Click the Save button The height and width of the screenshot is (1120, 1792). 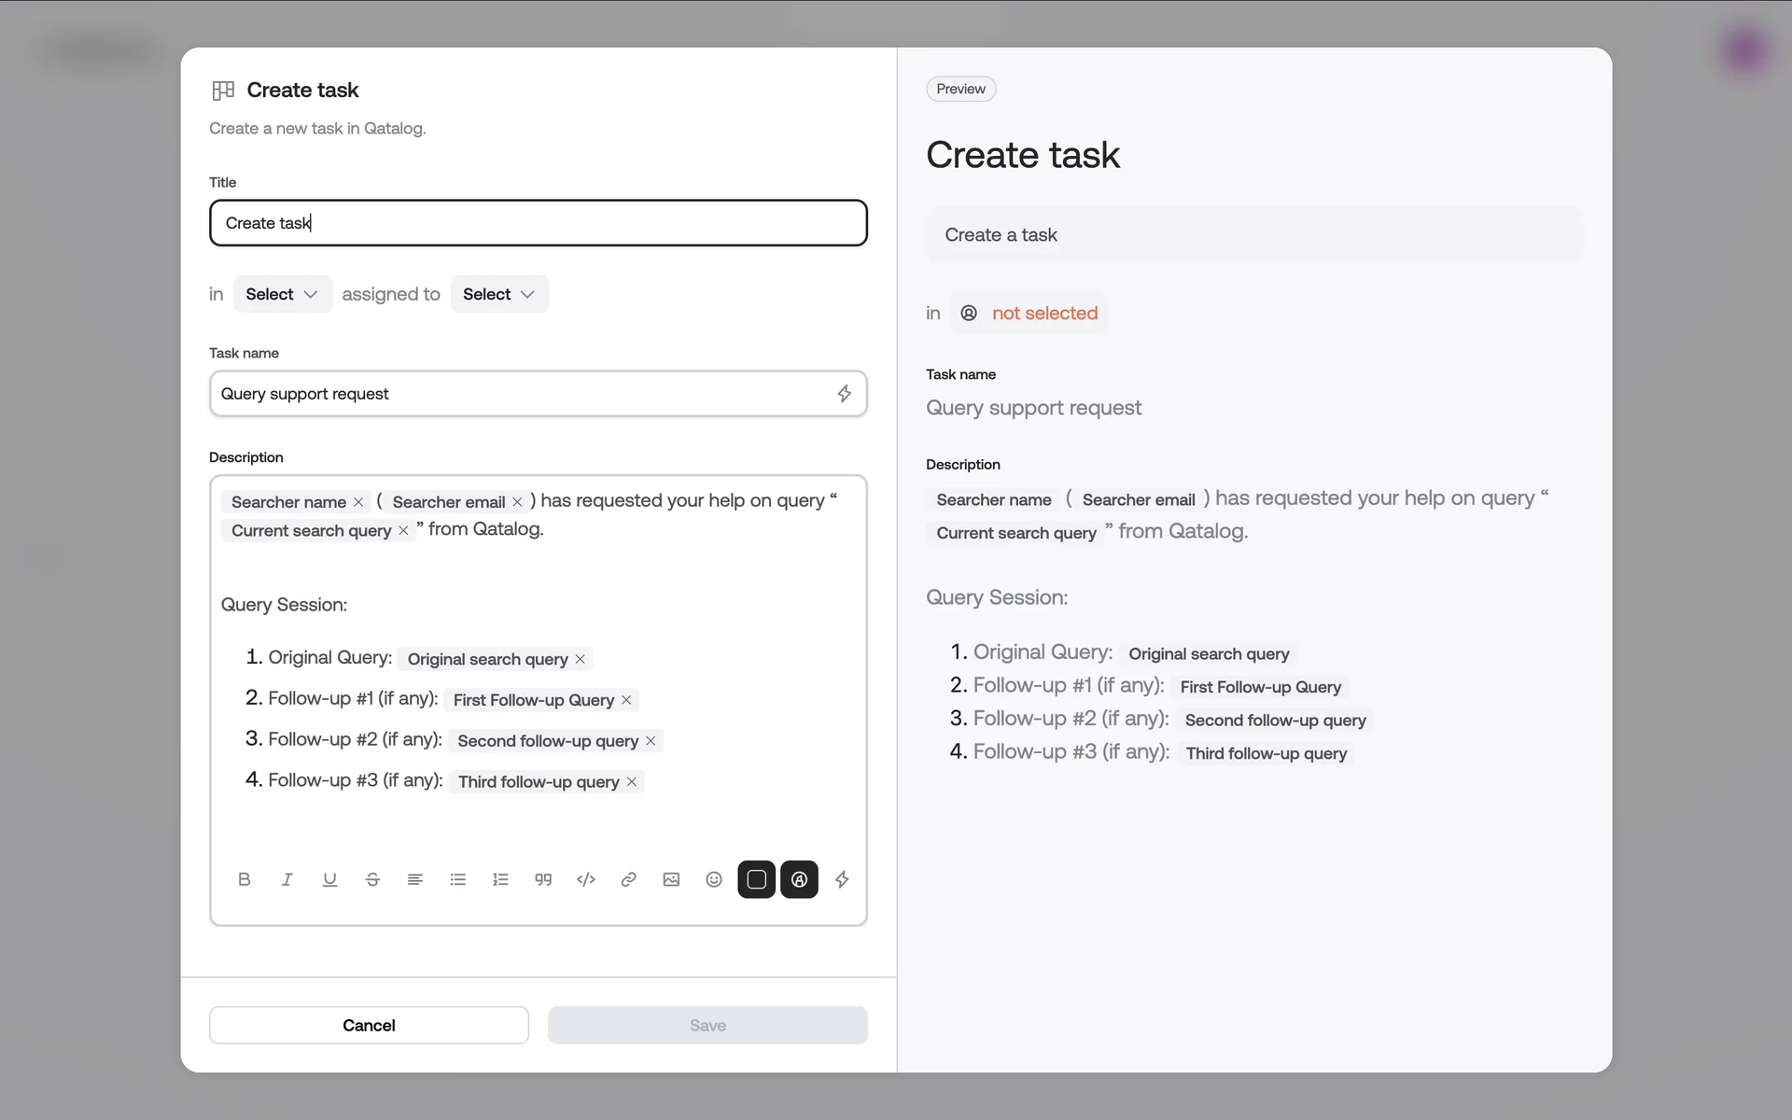coord(707,1025)
